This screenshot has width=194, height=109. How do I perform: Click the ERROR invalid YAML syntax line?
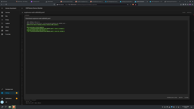pos(43,25)
